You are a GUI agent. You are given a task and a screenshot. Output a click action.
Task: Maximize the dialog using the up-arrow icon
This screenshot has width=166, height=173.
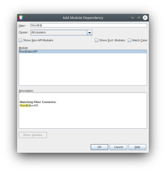click(x=139, y=18)
